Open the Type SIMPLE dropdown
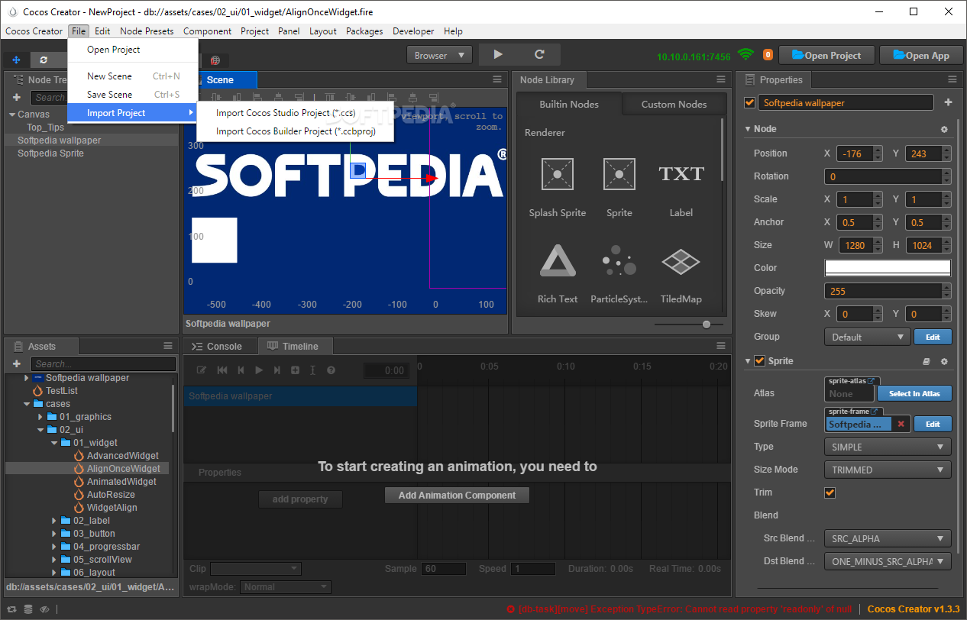 888,447
